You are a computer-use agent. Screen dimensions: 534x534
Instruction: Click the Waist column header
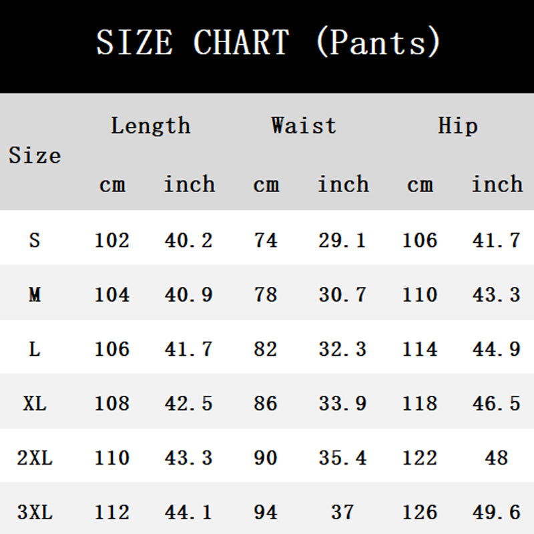point(304,125)
